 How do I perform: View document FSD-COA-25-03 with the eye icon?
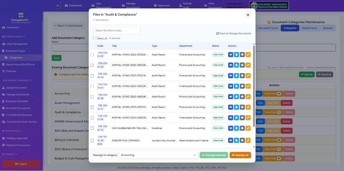coord(230,86)
